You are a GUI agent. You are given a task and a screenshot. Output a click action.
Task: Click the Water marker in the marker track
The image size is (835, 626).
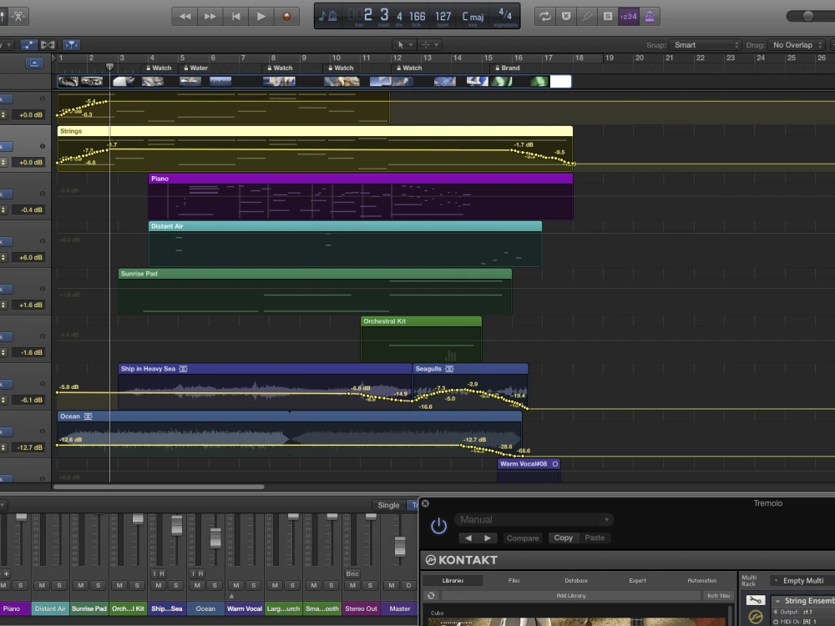click(195, 68)
